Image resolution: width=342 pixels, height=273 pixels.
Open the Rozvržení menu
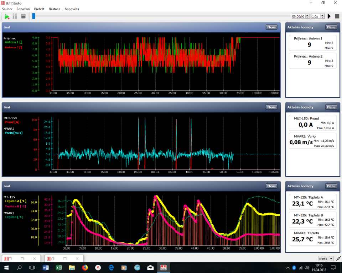[23, 9]
